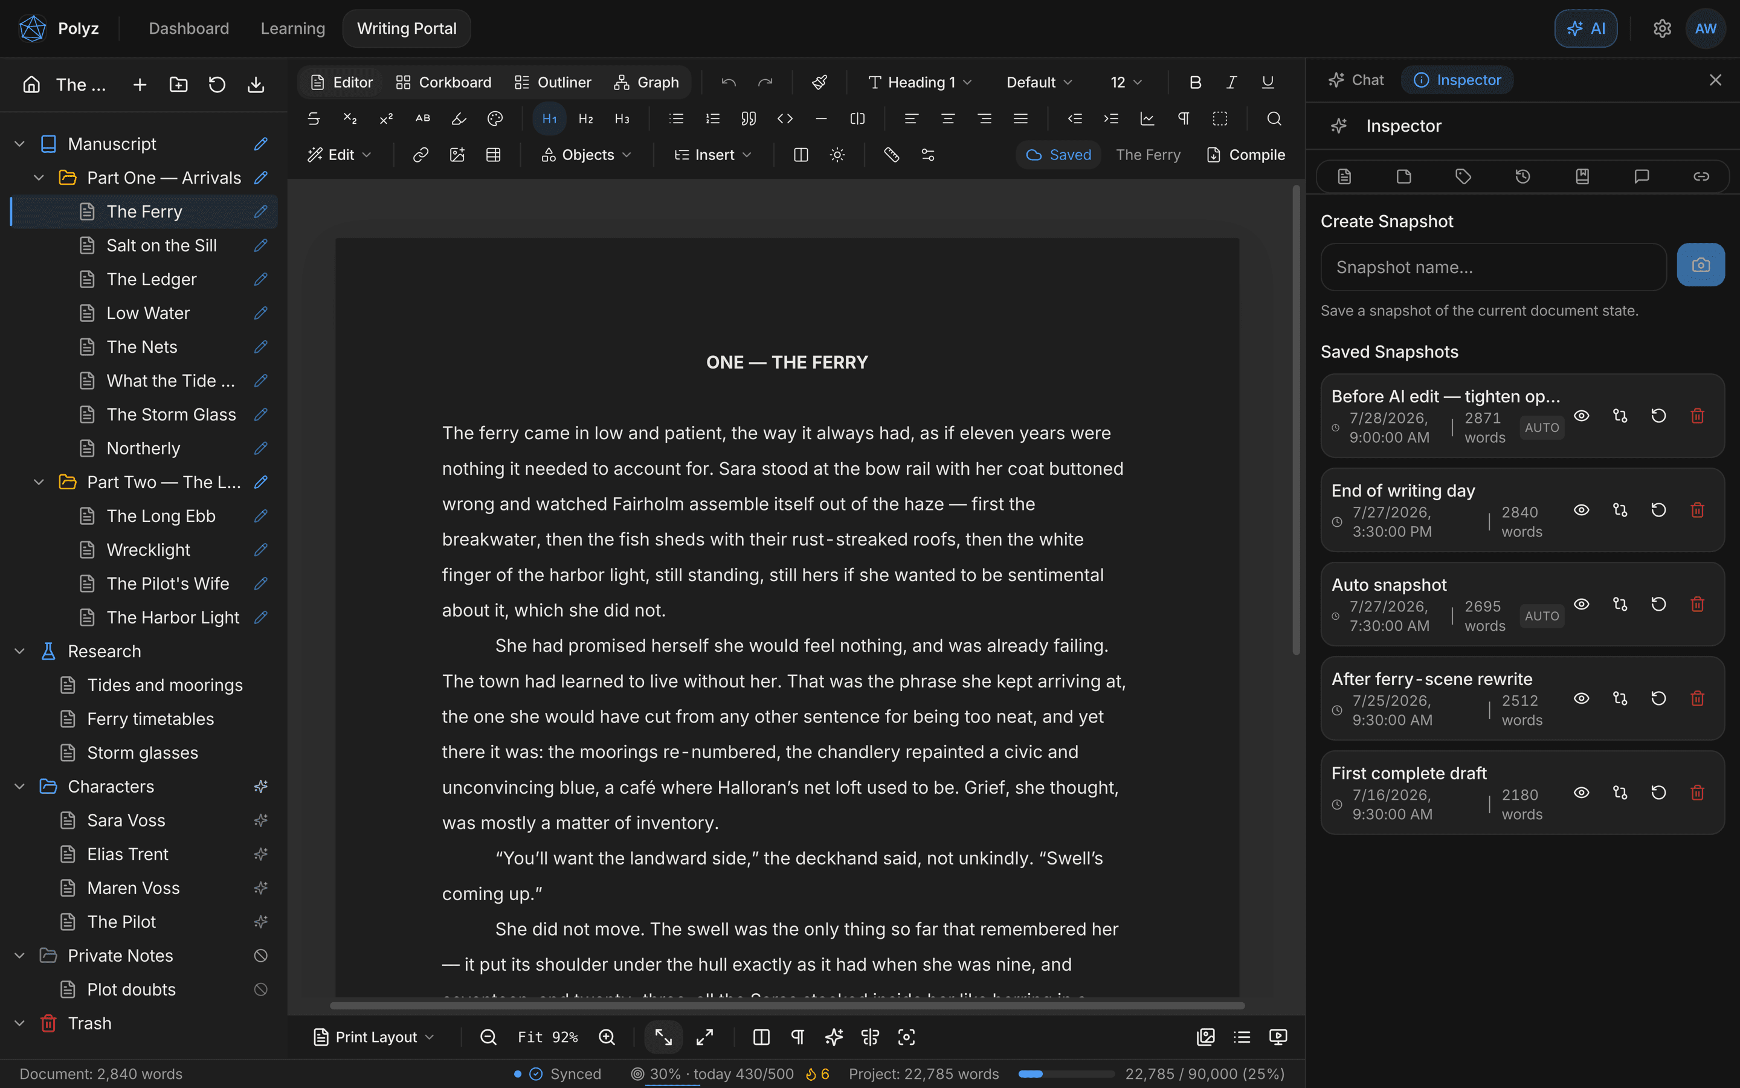This screenshot has height=1088, width=1740.
Task: Click the project word count progress bar
Action: point(1066,1074)
